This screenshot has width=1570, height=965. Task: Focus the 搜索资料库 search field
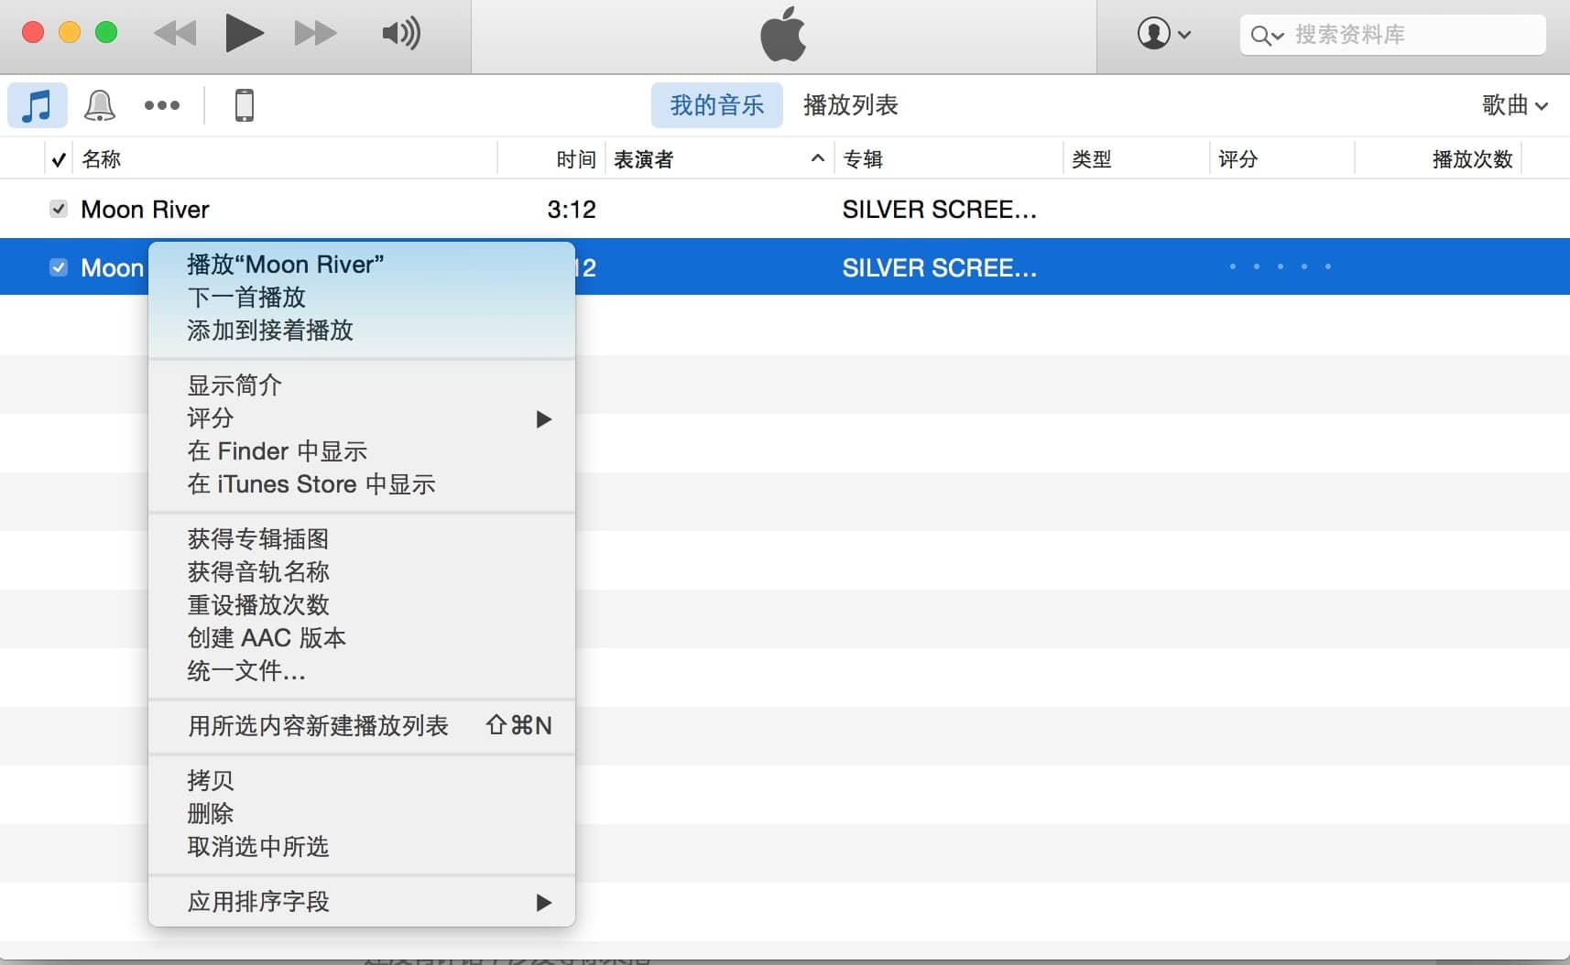click(x=1392, y=35)
